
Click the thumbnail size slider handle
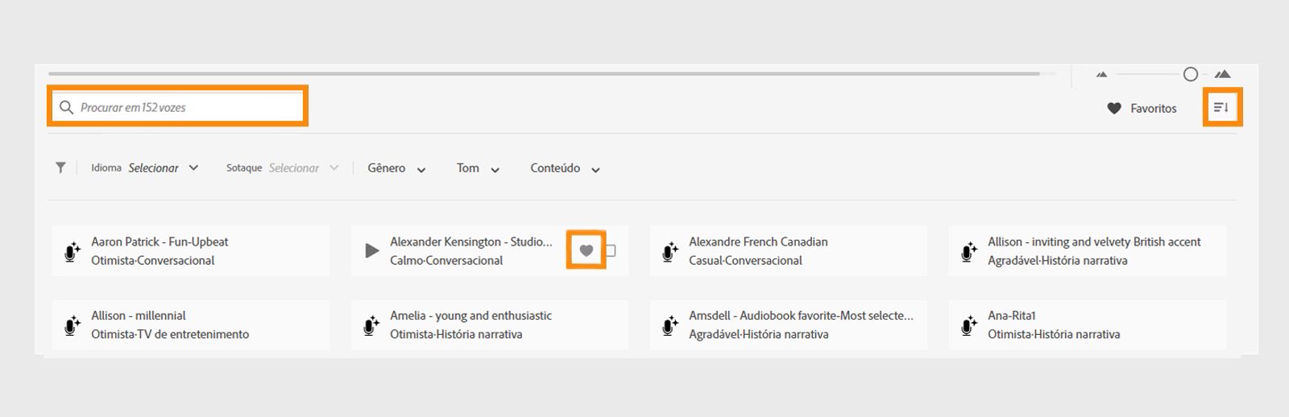coord(1191,74)
